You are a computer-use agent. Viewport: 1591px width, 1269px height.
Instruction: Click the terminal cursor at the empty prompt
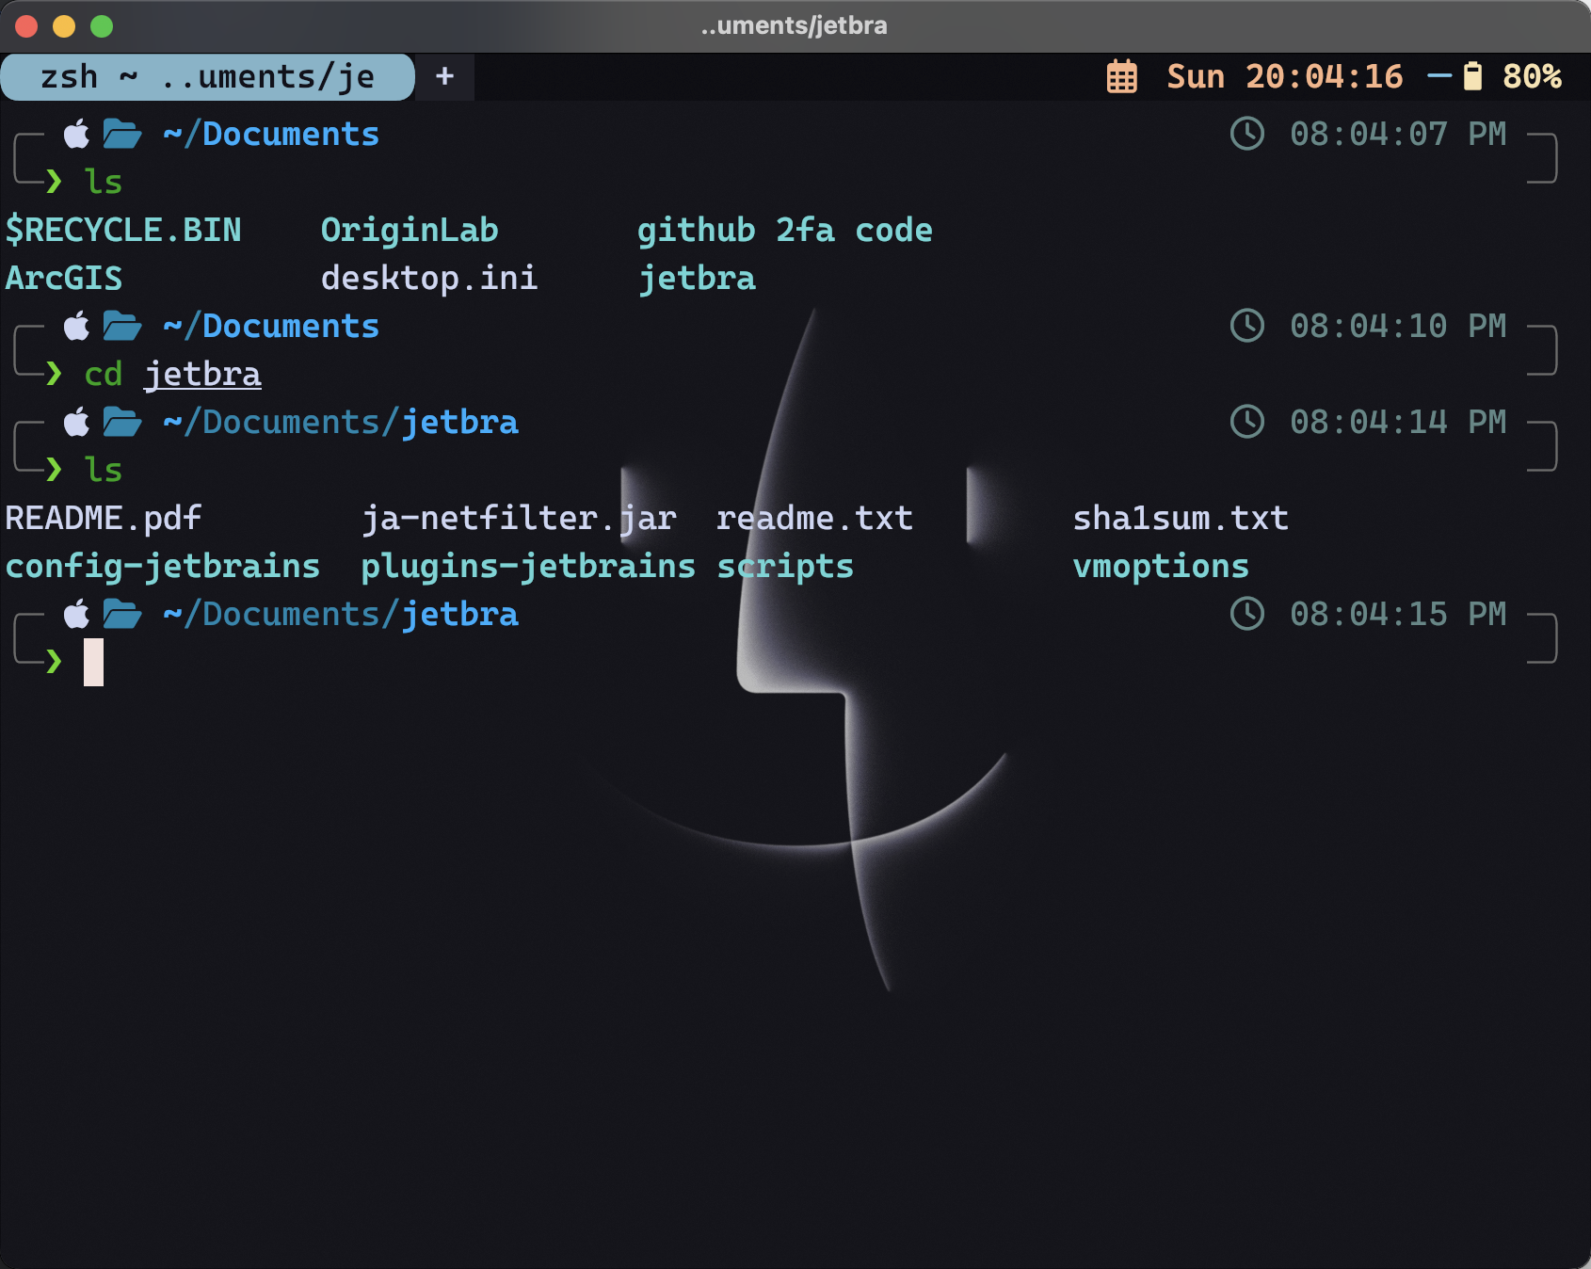point(93,662)
